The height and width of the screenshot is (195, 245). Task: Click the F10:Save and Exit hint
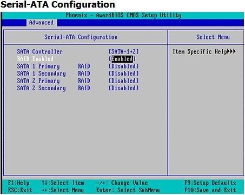(x=210, y=190)
